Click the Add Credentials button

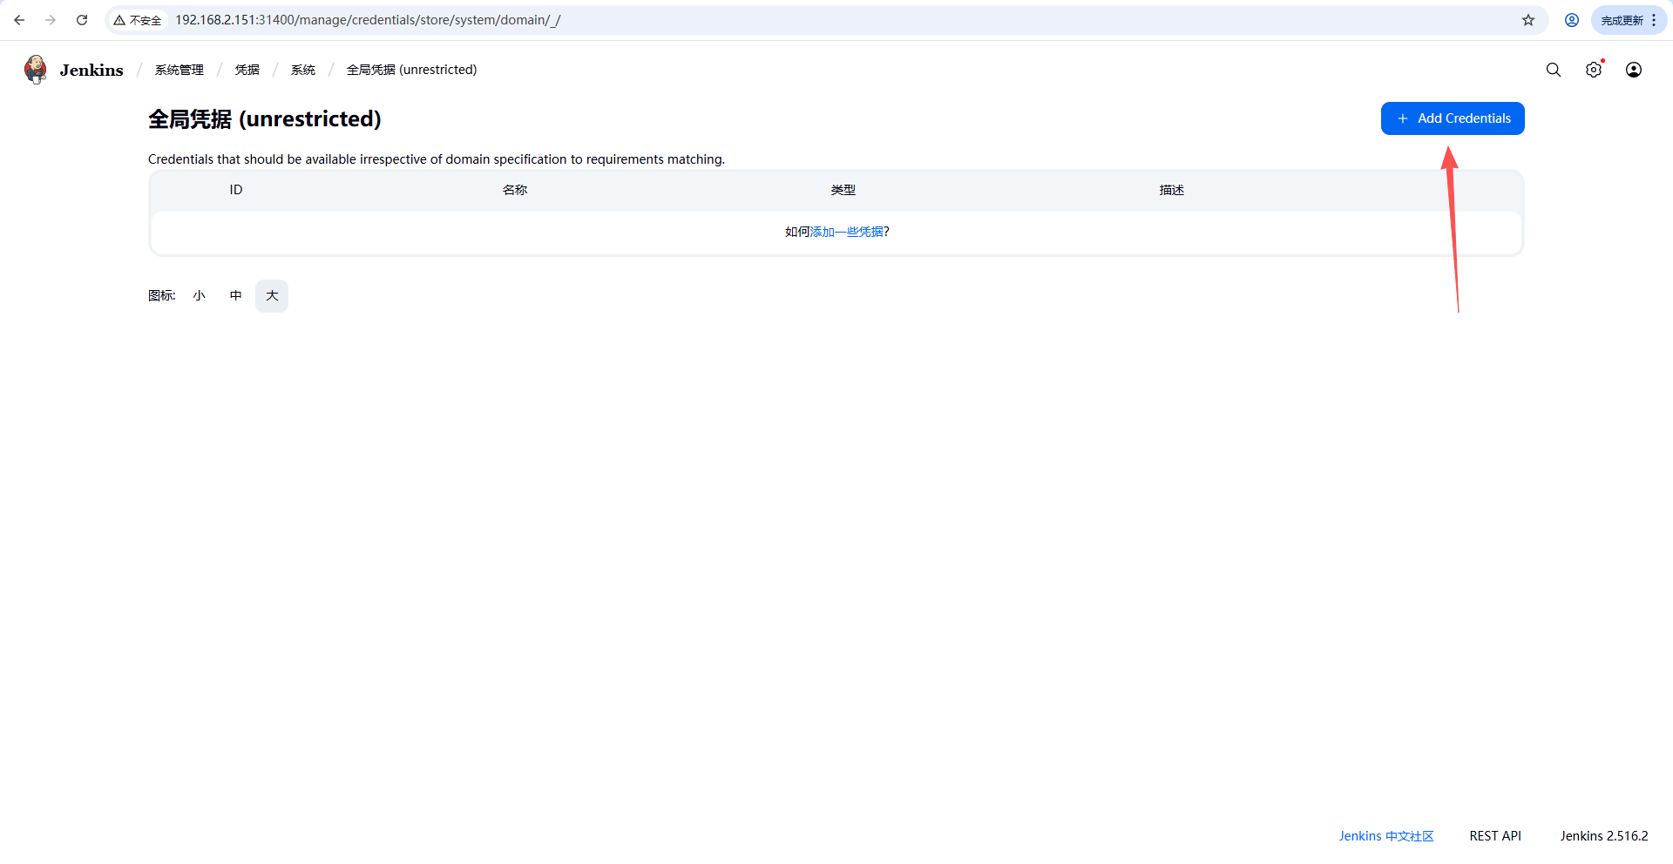(1453, 118)
